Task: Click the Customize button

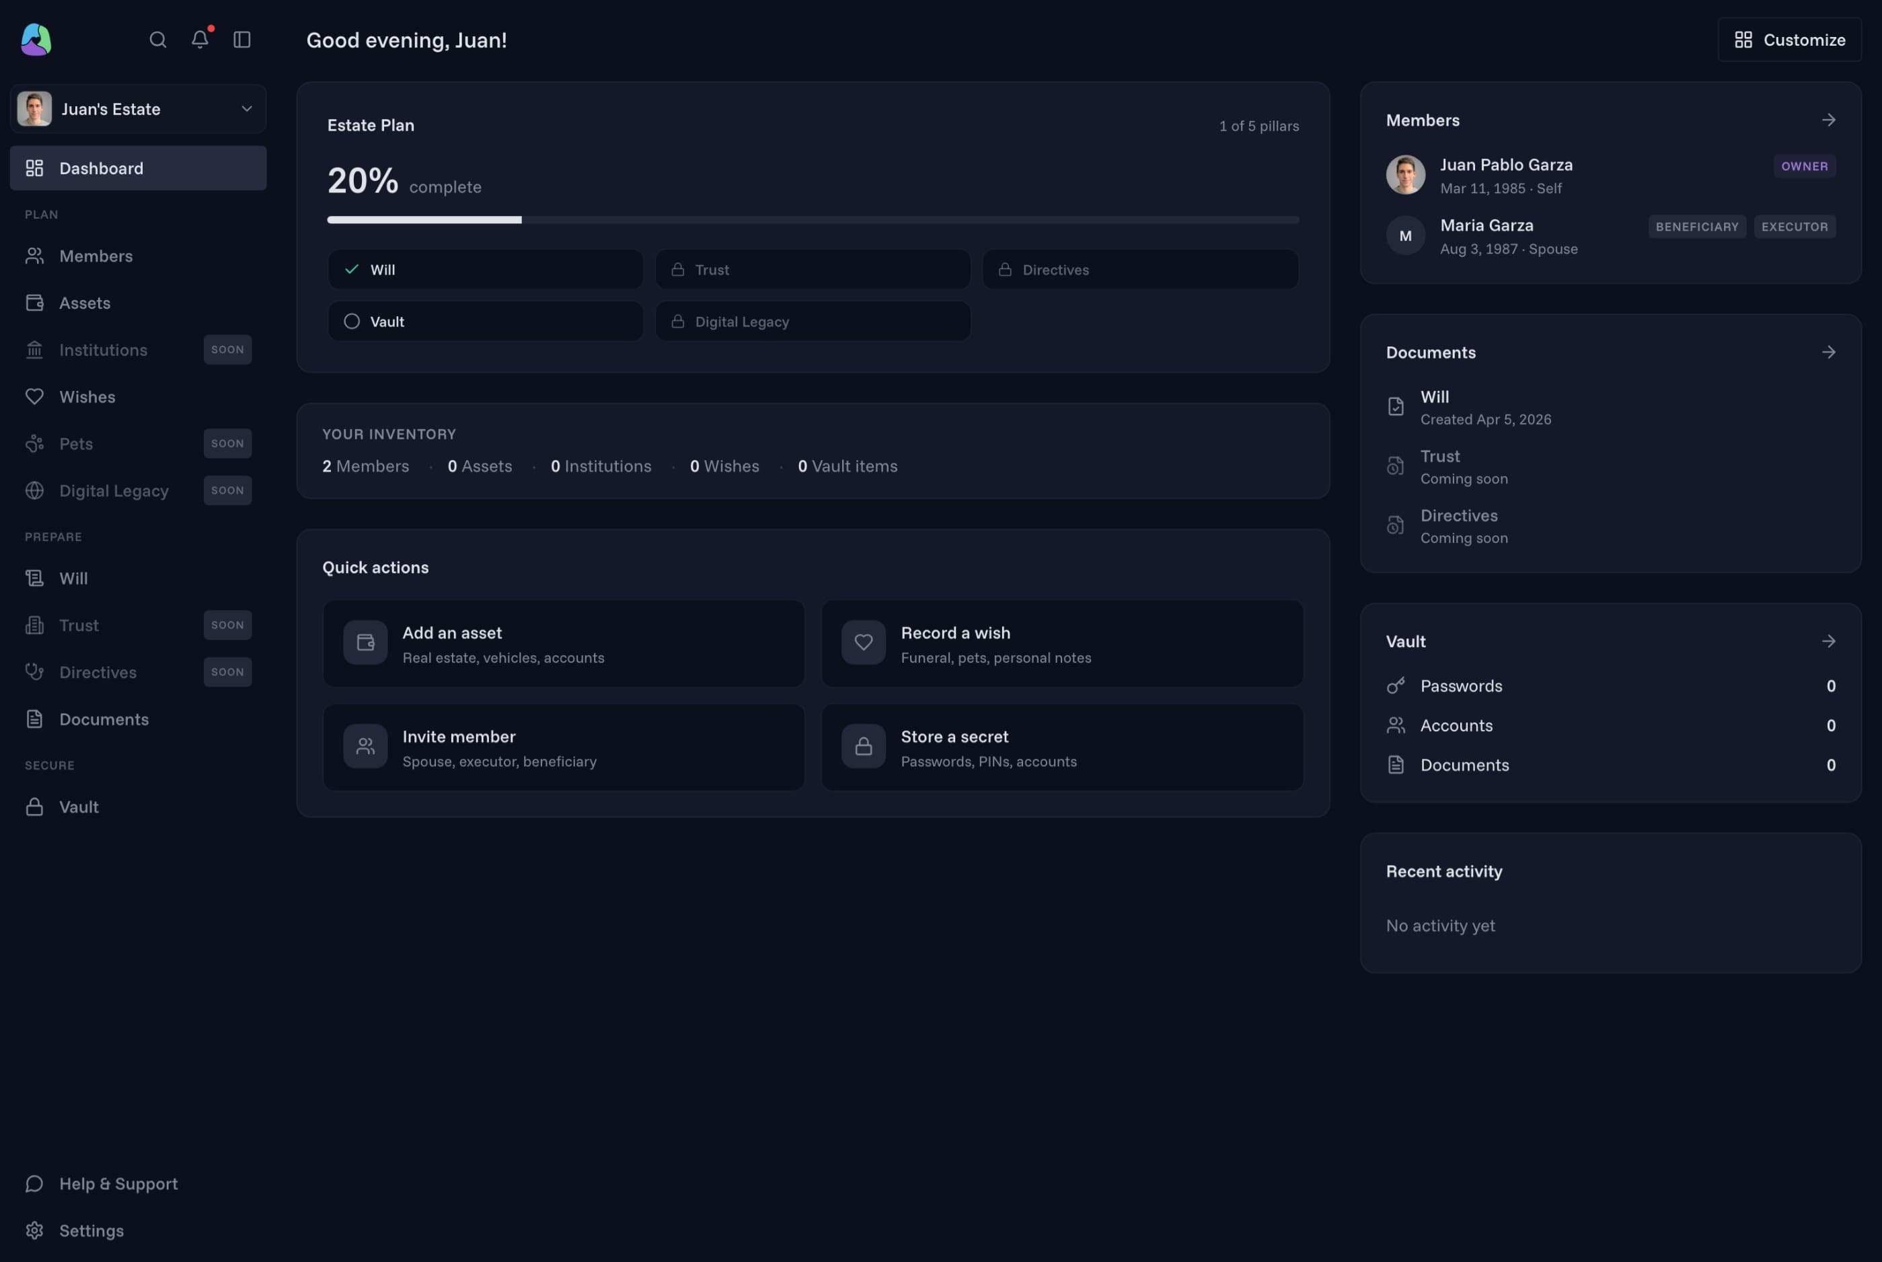Action: click(x=1789, y=40)
